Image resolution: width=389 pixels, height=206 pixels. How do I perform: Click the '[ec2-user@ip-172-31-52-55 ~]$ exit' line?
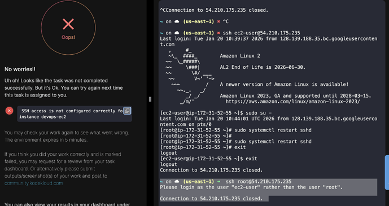[x=208, y=159]
